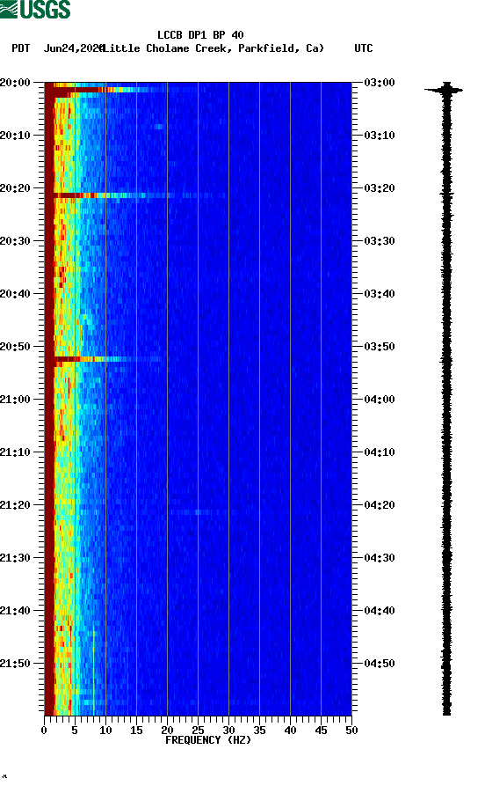Click the '0' frequency axis tick label
The image size is (485, 786).
(x=44, y=731)
